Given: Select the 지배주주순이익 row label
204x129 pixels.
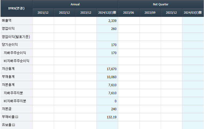Looking at the screenshot, I should point(15,53).
